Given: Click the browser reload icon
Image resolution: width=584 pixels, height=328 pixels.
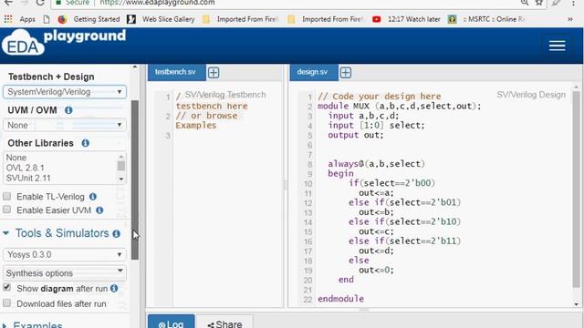Looking at the screenshot, I should click(x=40, y=3).
